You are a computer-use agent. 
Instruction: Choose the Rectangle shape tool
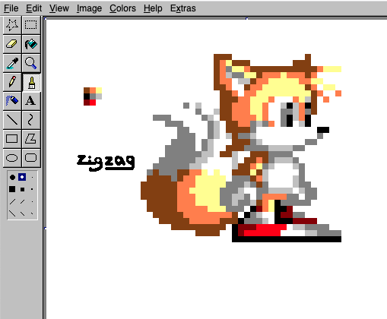12,139
